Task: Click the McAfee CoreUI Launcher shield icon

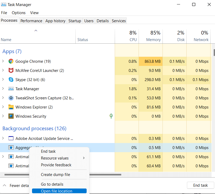Action: pos(11,70)
